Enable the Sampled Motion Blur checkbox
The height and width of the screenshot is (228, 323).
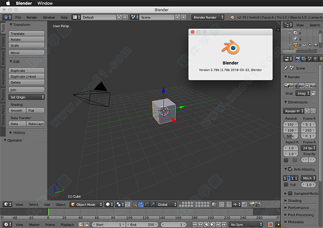pyautogui.click(x=290, y=193)
